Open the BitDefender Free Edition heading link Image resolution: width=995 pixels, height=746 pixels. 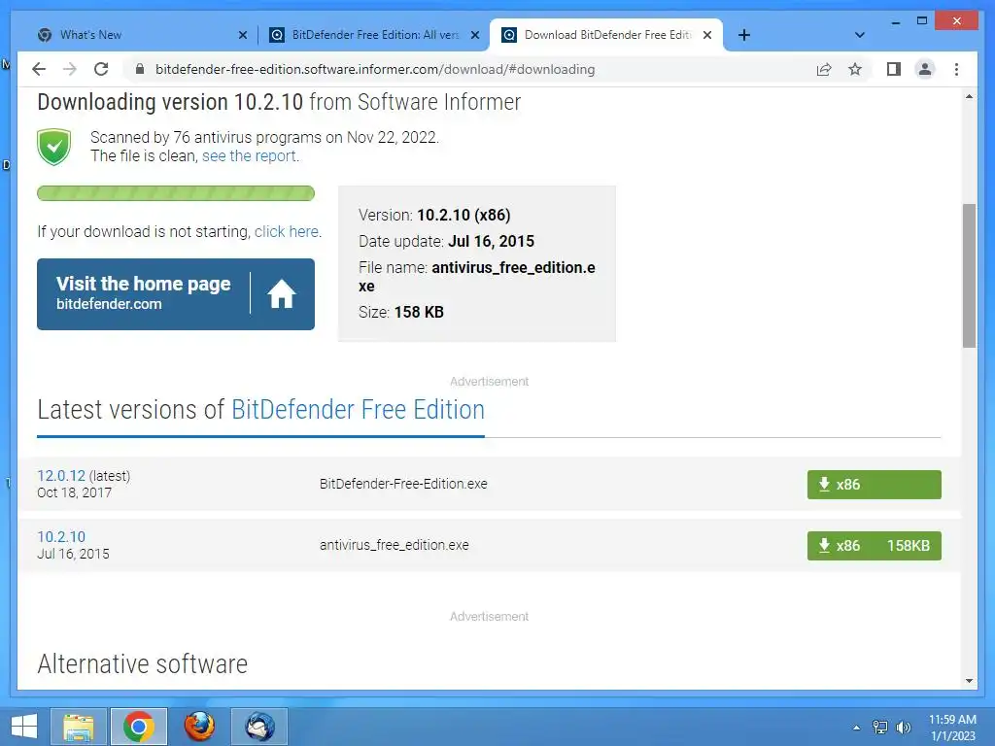358,410
